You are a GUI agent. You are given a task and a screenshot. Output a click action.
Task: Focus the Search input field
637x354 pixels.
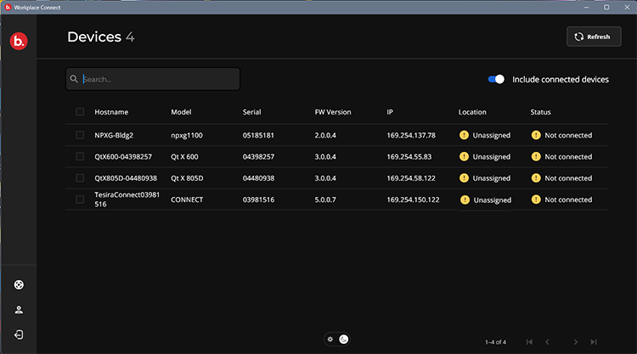[153, 79]
